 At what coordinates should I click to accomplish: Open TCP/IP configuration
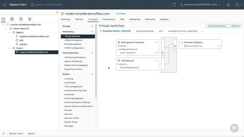[x=74, y=48]
